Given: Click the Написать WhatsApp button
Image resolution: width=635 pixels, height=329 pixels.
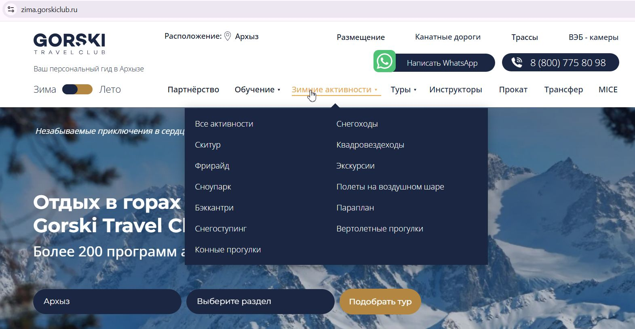Looking at the screenshot, I should pyautogui.click(x=442, y=63).
